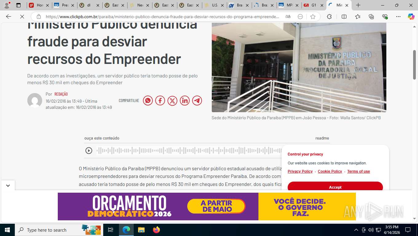Click the address bar URL
The image size is (418, 236).
(162, 17)
